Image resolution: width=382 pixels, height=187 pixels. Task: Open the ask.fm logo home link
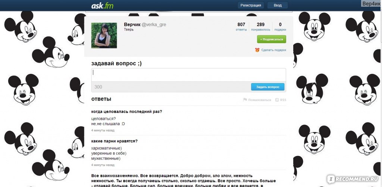click(102, 5)
